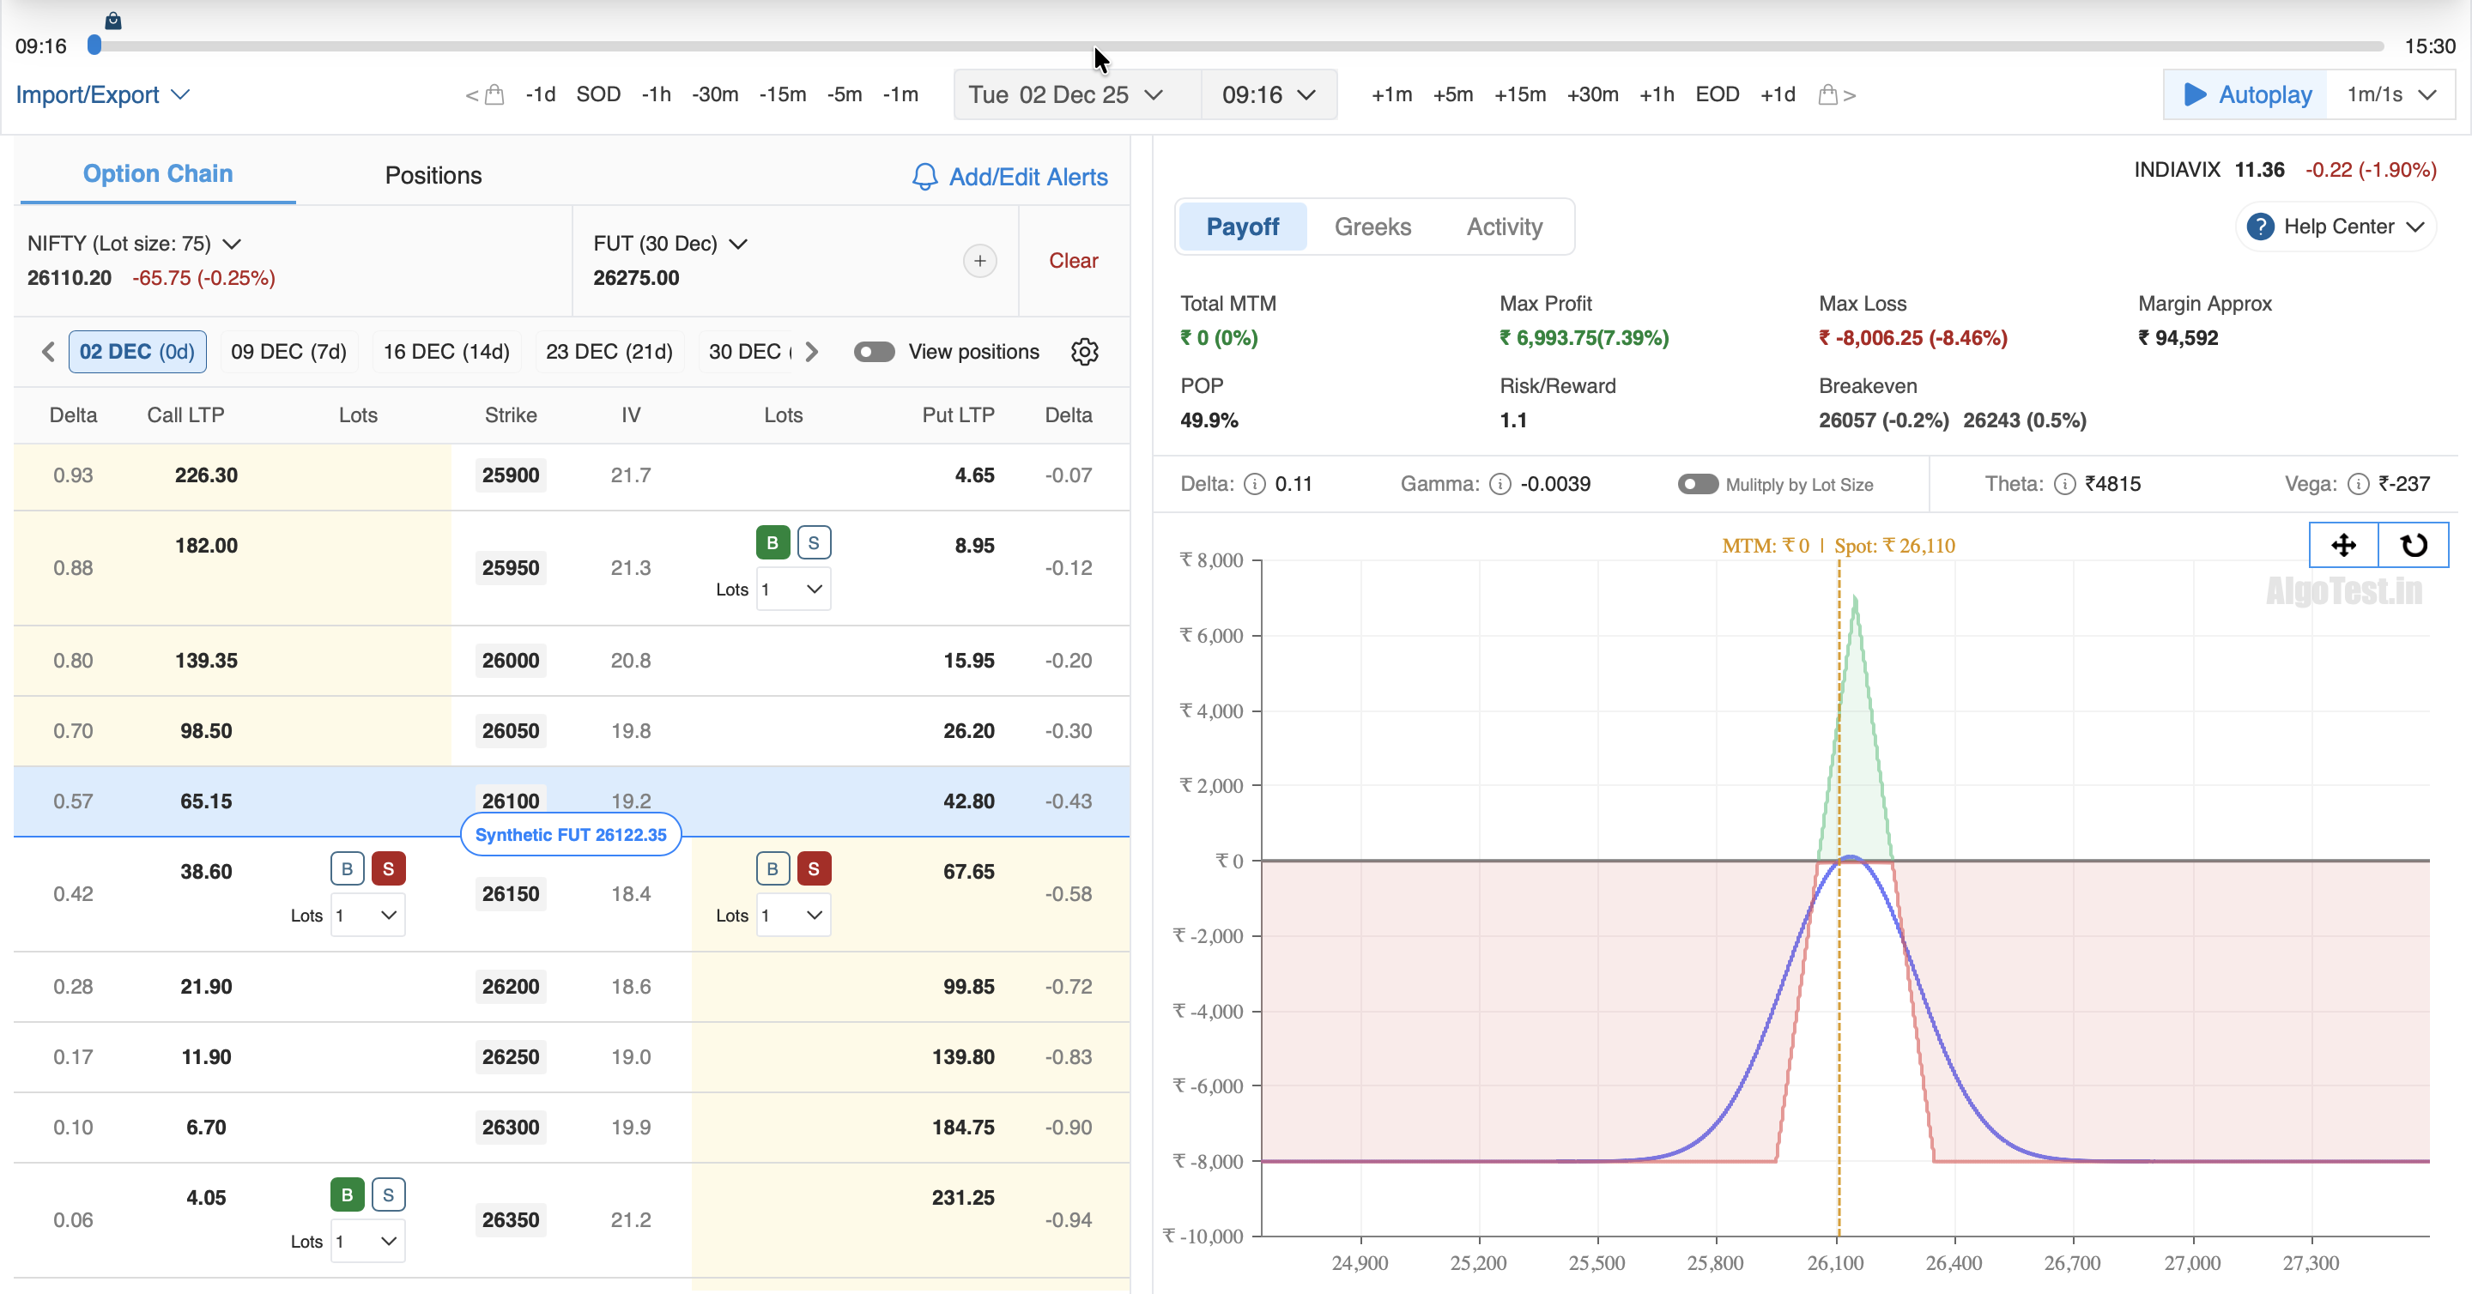
Task: Click the Help Center question icon
Action: [x=2260, y=227]
